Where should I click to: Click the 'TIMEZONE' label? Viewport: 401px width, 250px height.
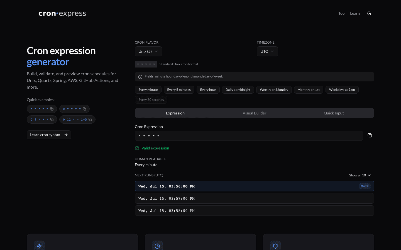click(266, 42)
